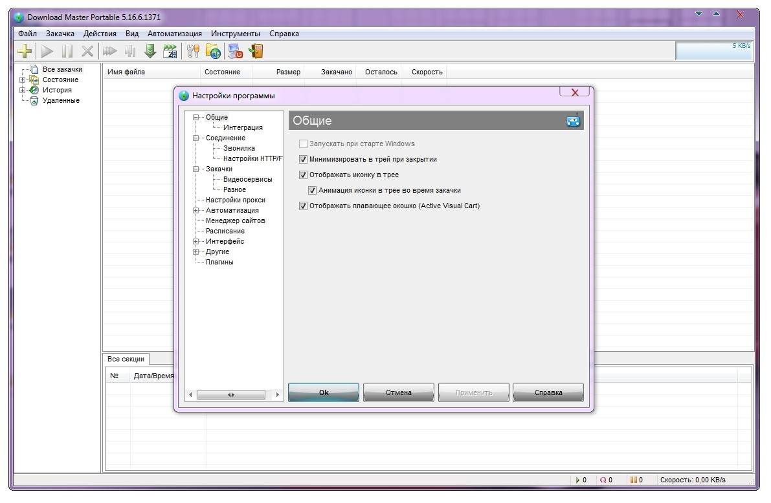771x503 pixels.
Task: Select Интеграция in the settings tree
Action: (243, 128)
